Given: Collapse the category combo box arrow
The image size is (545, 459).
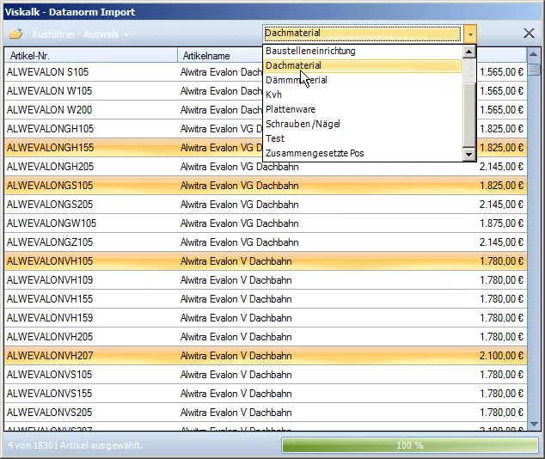Looking at the screenshot, I should pyautogui.click(x=470, y=34).
